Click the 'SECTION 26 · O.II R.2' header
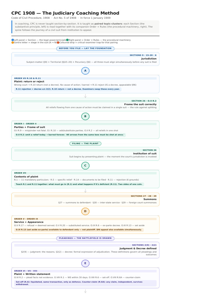 tap(144, 101)
